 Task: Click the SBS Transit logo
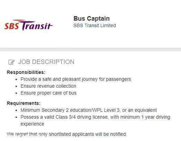point(29,25)
